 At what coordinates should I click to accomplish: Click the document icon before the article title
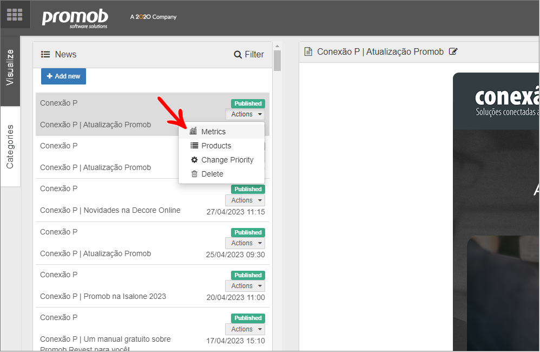coord(308,51)
